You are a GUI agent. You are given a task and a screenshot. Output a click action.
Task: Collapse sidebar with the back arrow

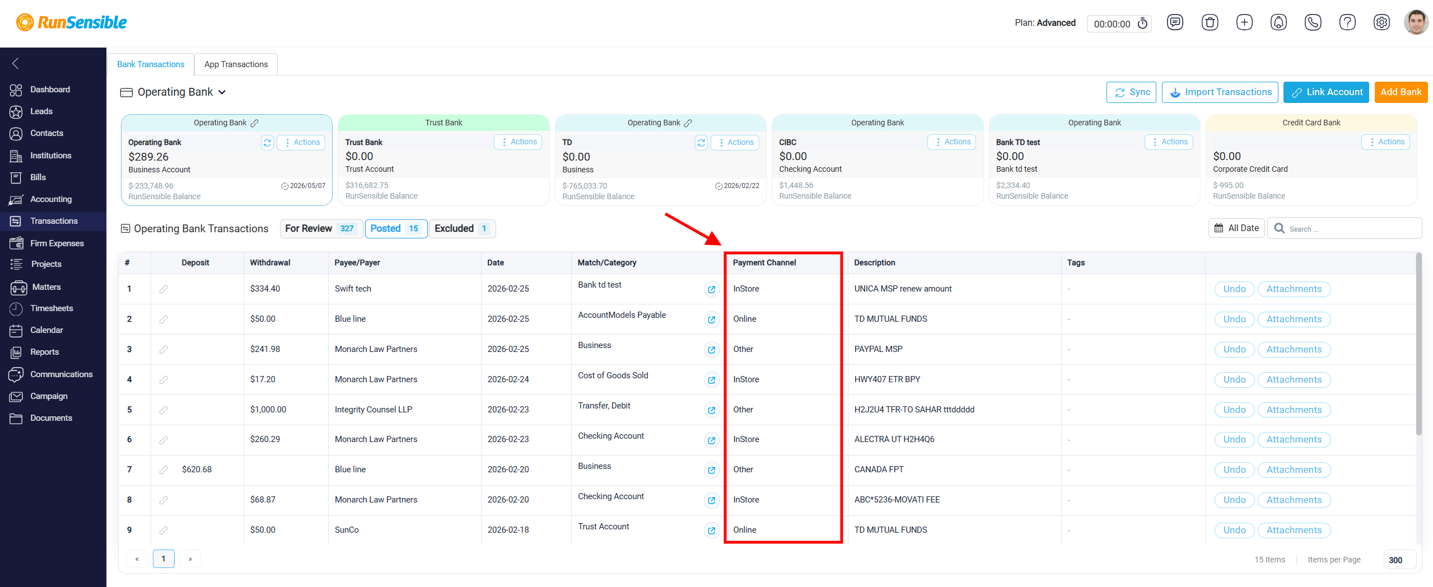pos(16,63)
